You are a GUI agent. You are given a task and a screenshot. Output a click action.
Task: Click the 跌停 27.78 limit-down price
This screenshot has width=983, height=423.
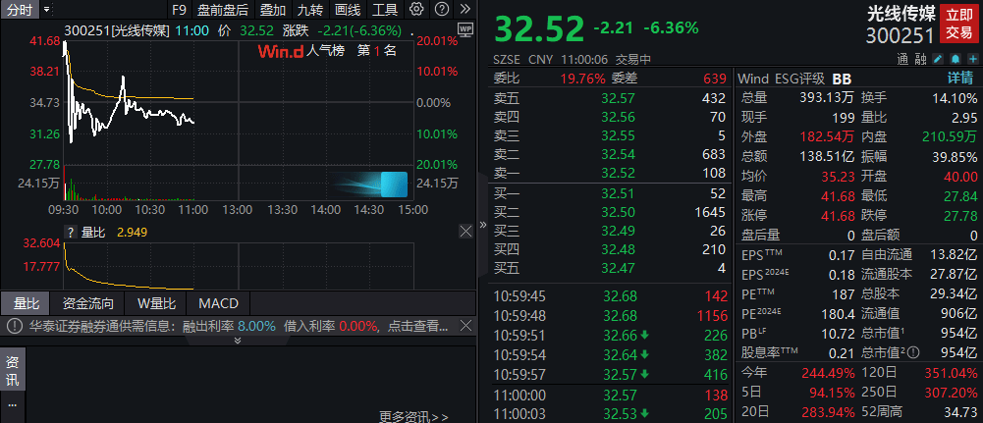[960, 216]
